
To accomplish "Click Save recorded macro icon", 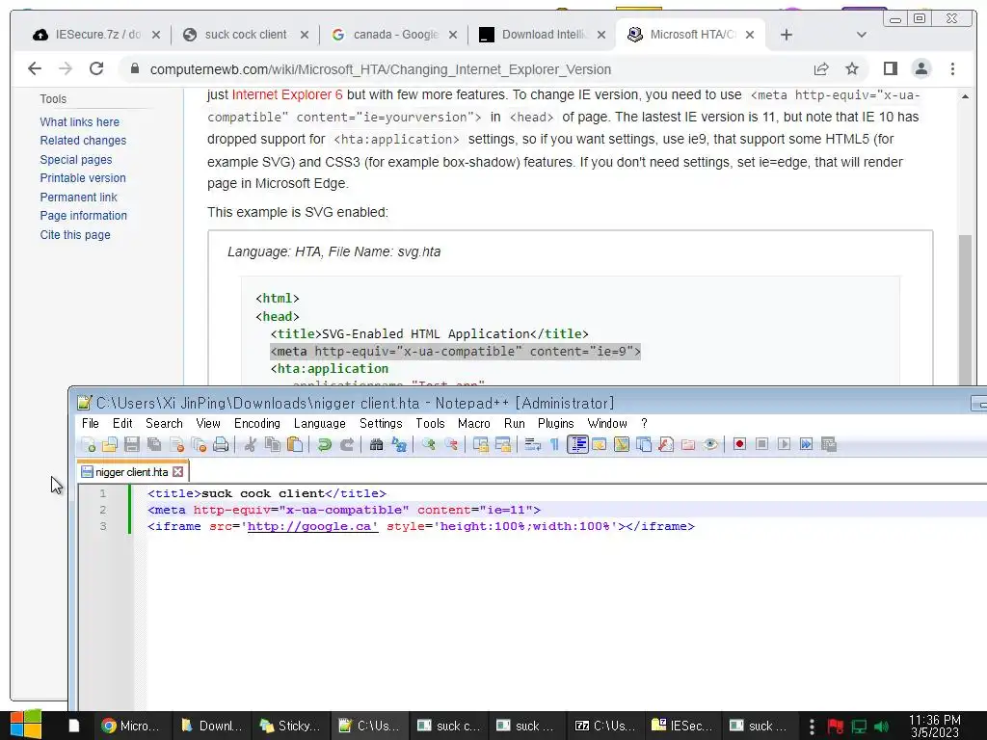I will click(x=829, y=445).
